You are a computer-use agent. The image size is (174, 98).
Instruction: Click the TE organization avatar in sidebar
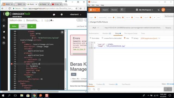[x=4, y=43]
